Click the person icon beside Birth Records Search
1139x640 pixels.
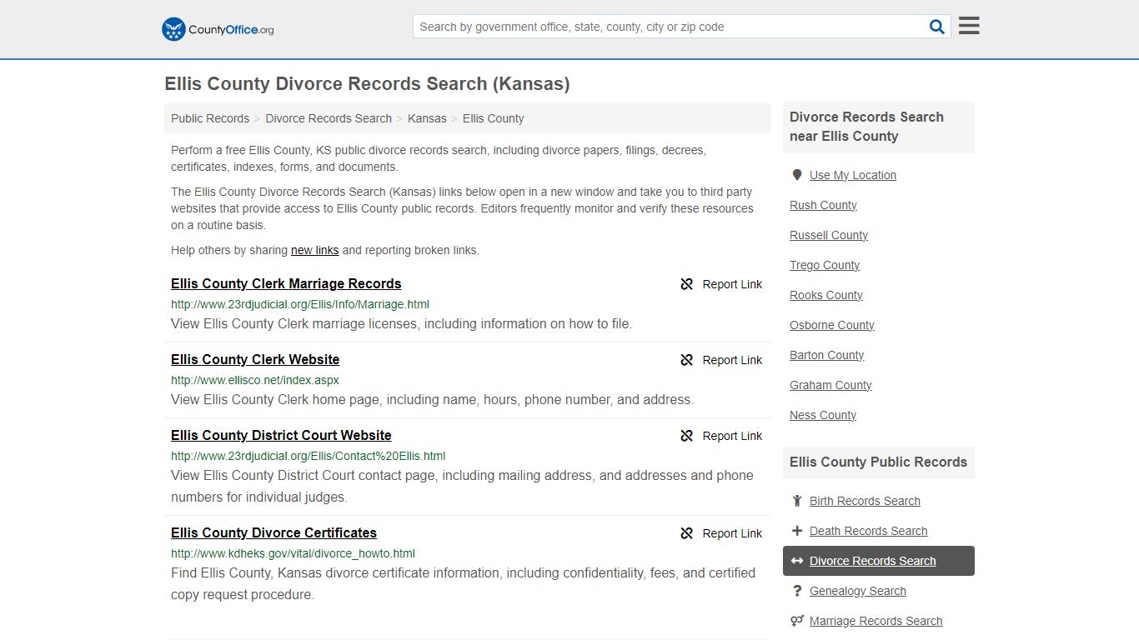[797, 501]
